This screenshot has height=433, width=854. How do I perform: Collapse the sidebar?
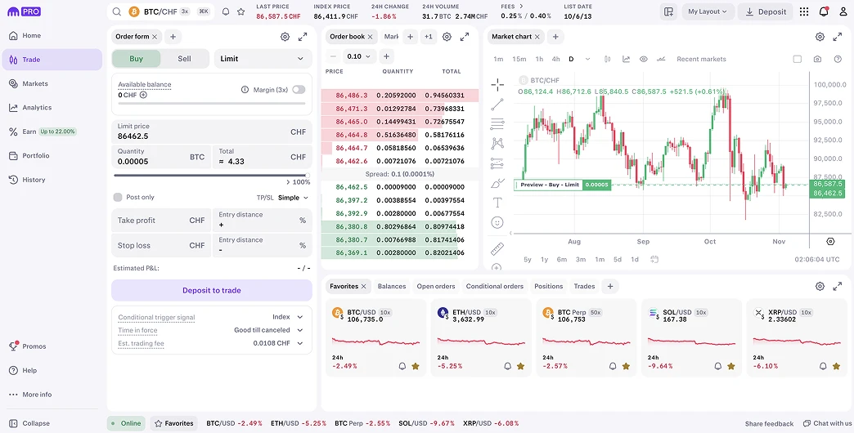tap(29, 423)
